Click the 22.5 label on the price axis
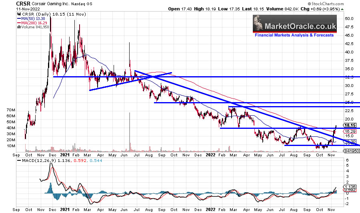This screenshot has height=213, width=360. (x=349, y=111)
